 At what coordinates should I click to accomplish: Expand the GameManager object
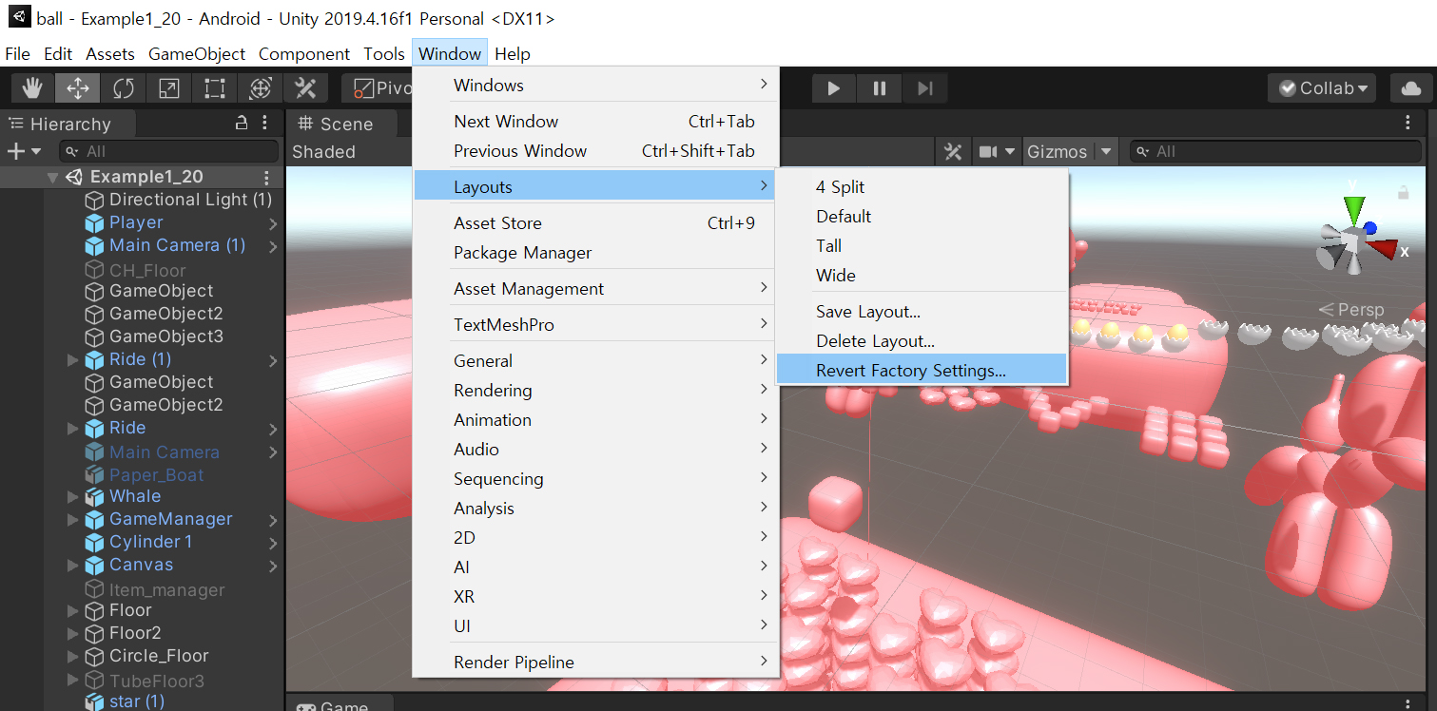(73, 520)
